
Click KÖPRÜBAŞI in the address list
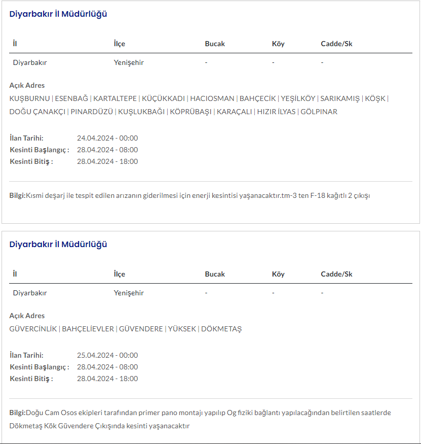[x=190, y=112]
